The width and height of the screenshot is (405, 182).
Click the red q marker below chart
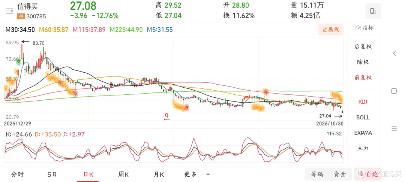coord(166,117)
